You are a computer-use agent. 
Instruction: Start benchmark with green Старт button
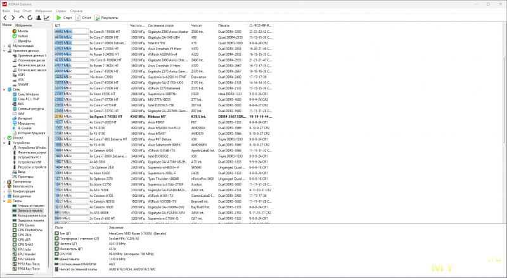point(64,18)
